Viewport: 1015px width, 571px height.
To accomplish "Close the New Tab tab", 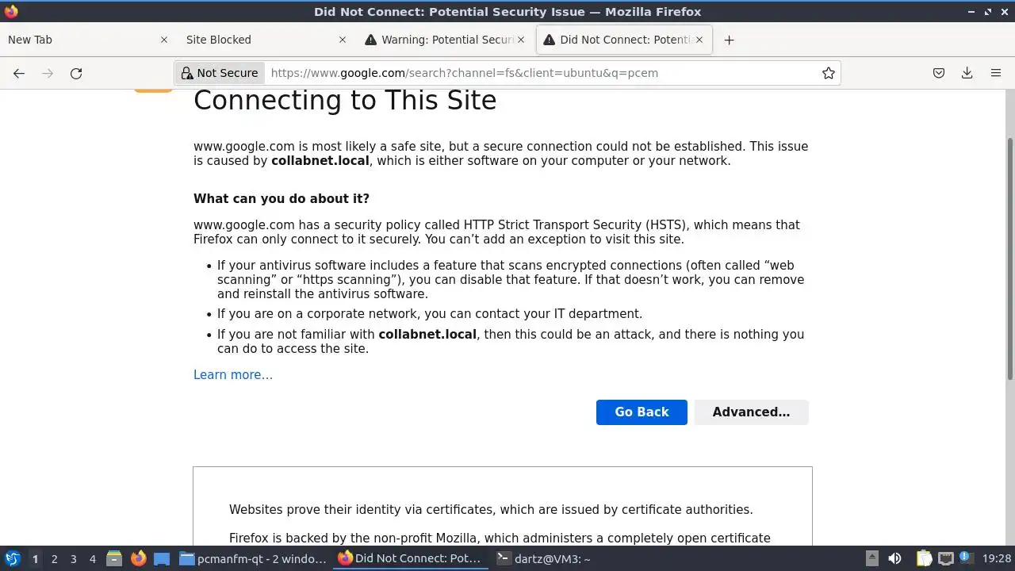I will coord(164,40).
